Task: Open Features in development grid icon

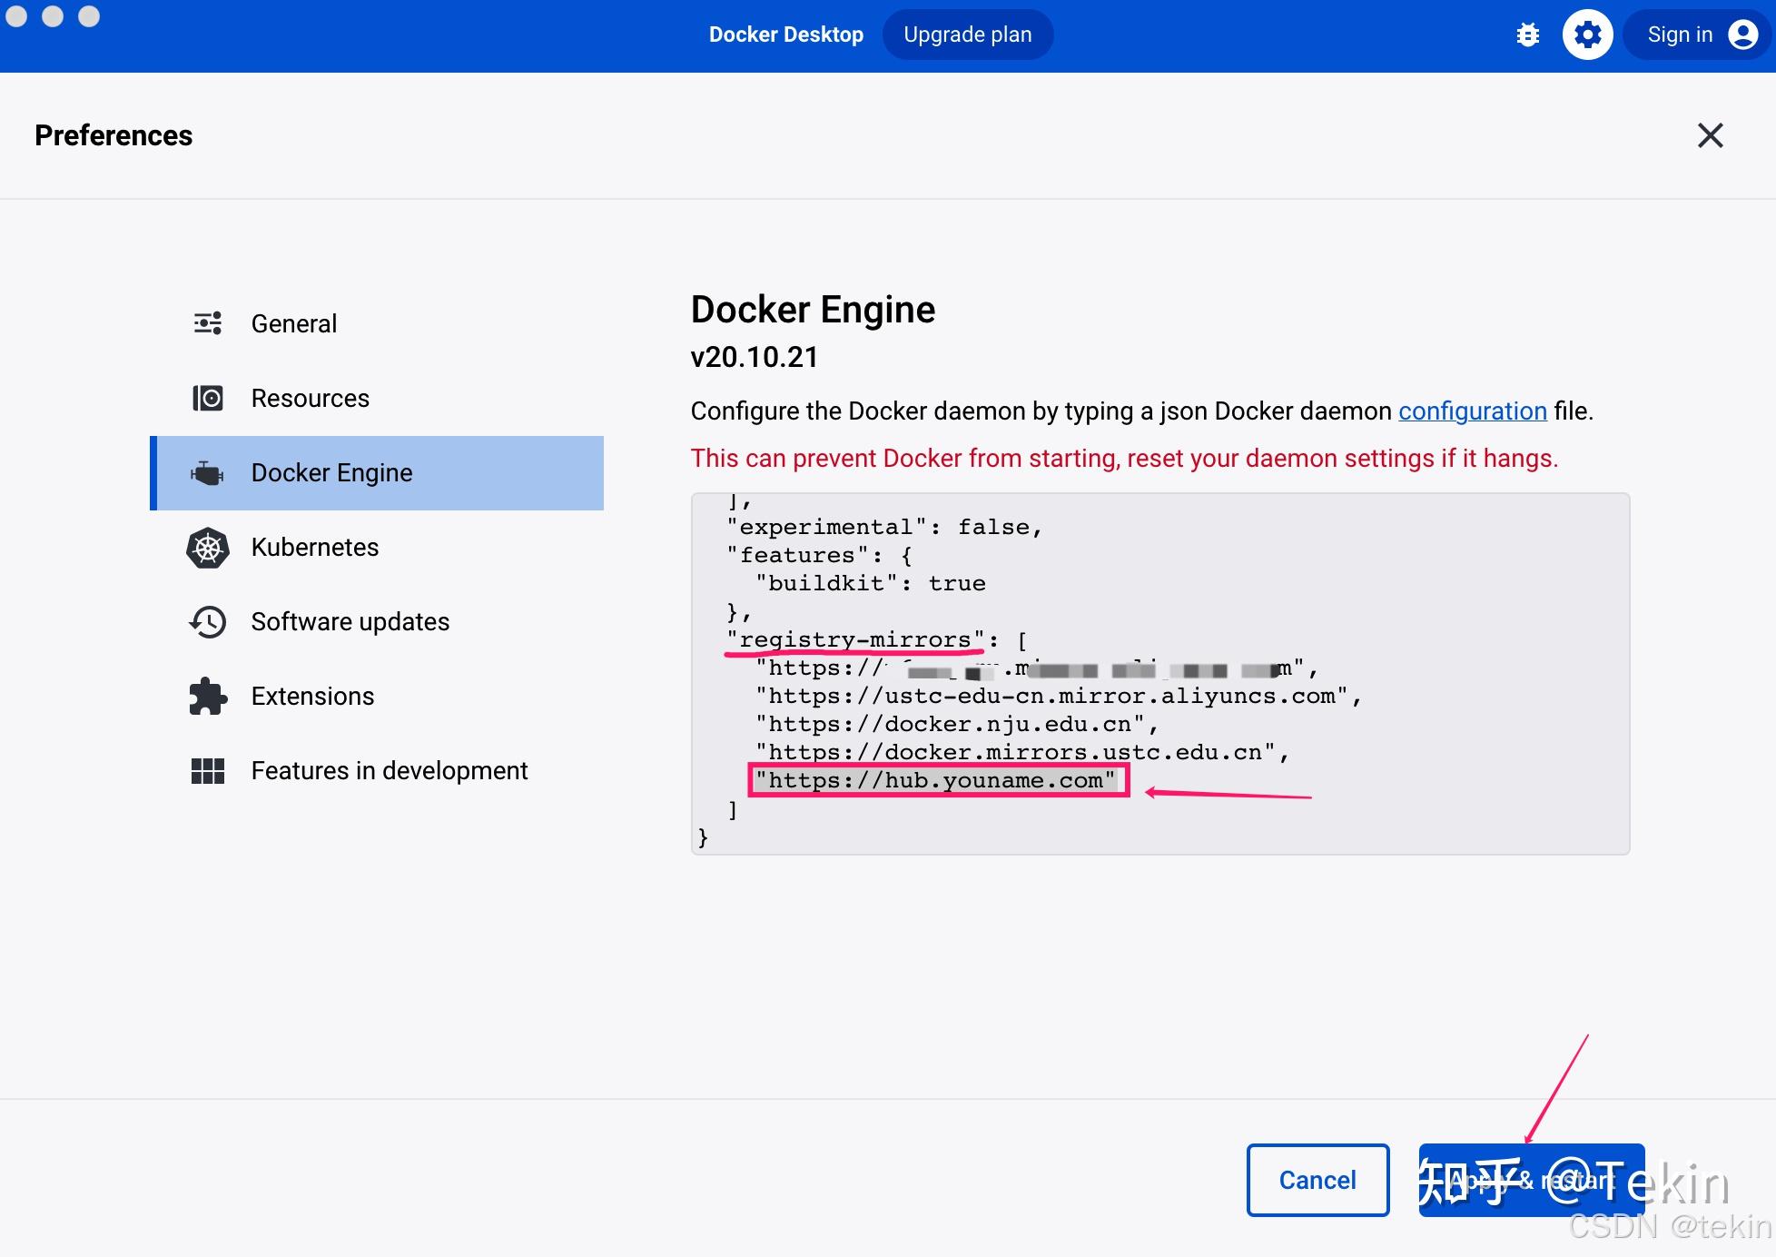Action: (x=207, y=770)
